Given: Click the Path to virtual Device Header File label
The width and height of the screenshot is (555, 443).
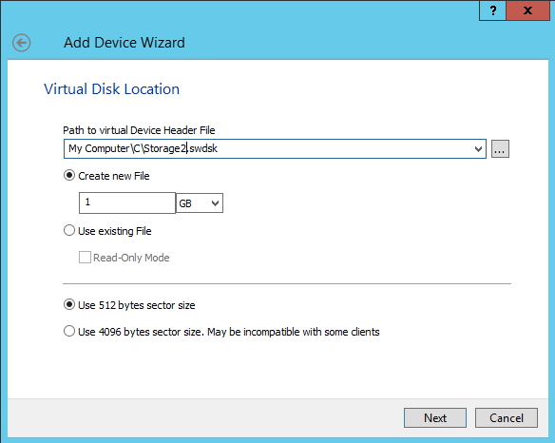Looking at the screenshot, I should [139, 130].
